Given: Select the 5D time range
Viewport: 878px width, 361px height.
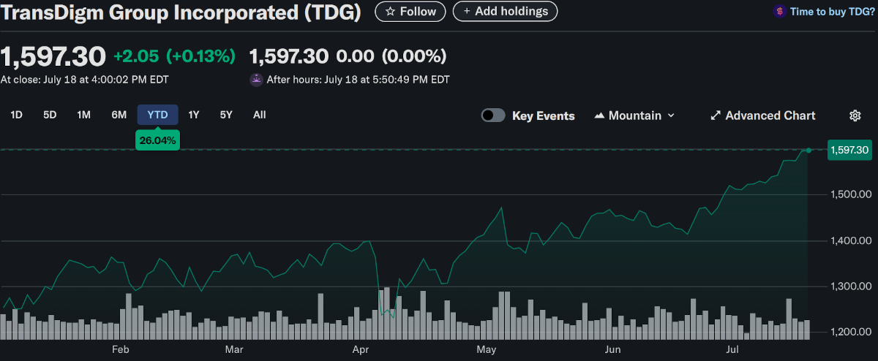Looking at the screenshot, I should tap(50, 115).
